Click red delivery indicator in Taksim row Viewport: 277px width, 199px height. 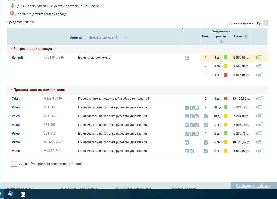pyautogui.click(x=226, y=98)
